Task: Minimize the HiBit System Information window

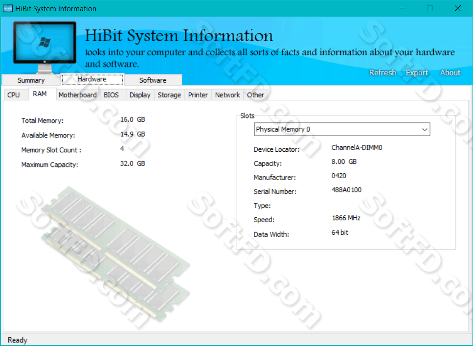Action: point(403,8)
